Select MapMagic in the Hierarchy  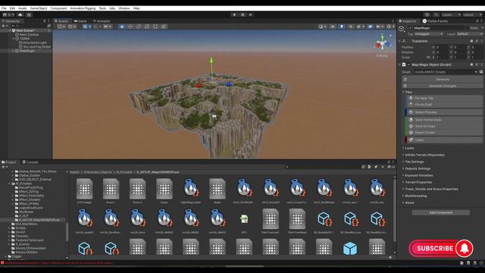click(27, 51)
